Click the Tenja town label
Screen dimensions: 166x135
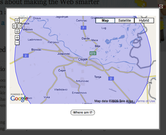[98, 77]
